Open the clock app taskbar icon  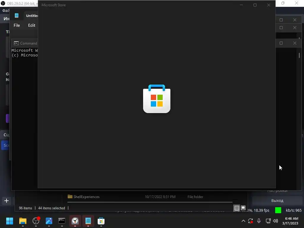75,221
